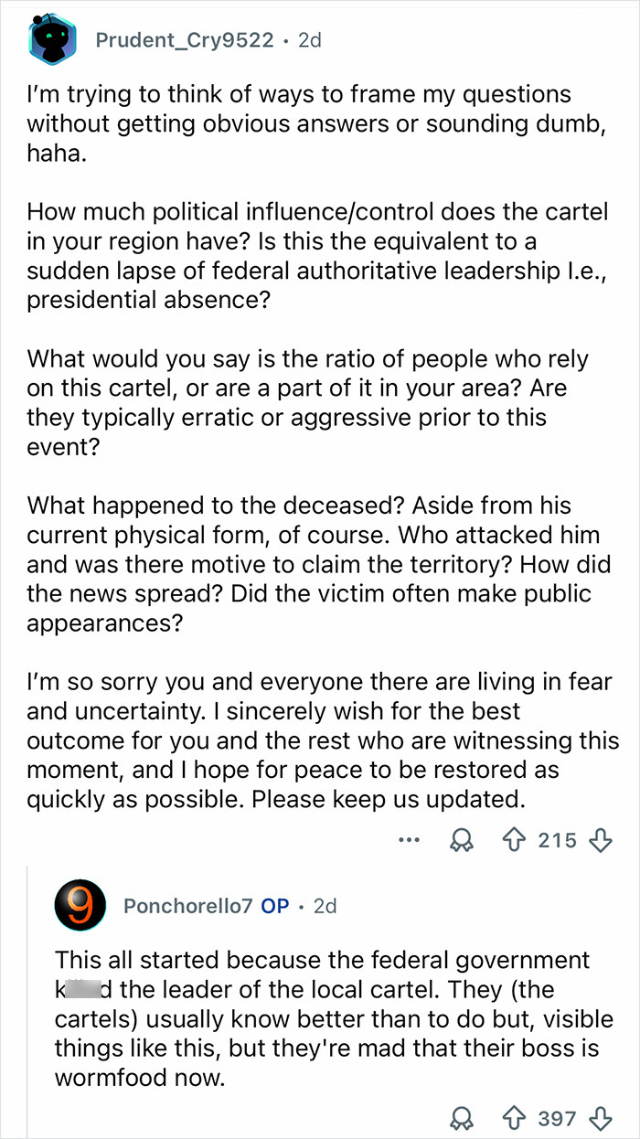This screenshot has height=1139, width=640.
Task: Open the more options menu on the top comment
Action: click(x=409, y=840)
